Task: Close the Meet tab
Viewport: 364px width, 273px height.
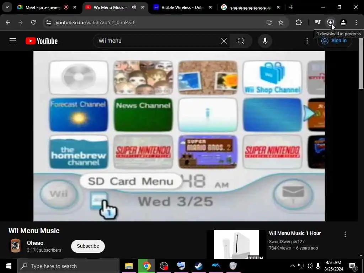Action: [x=75, y=7]
